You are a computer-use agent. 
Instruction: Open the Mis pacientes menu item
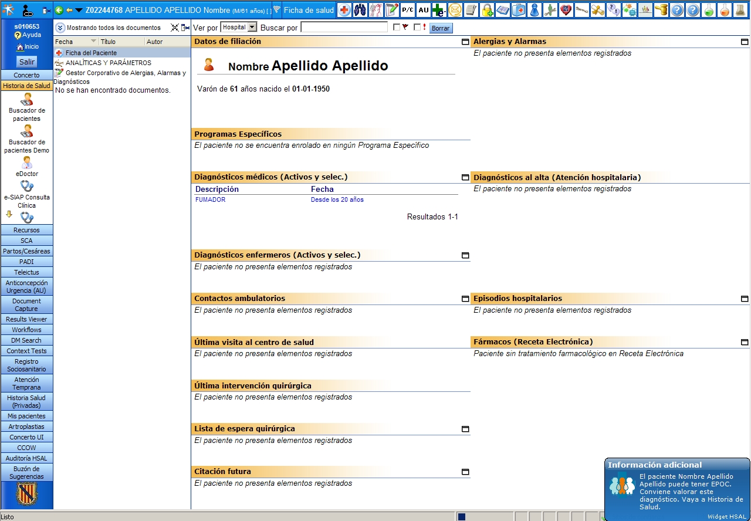[x=26, y=416]
